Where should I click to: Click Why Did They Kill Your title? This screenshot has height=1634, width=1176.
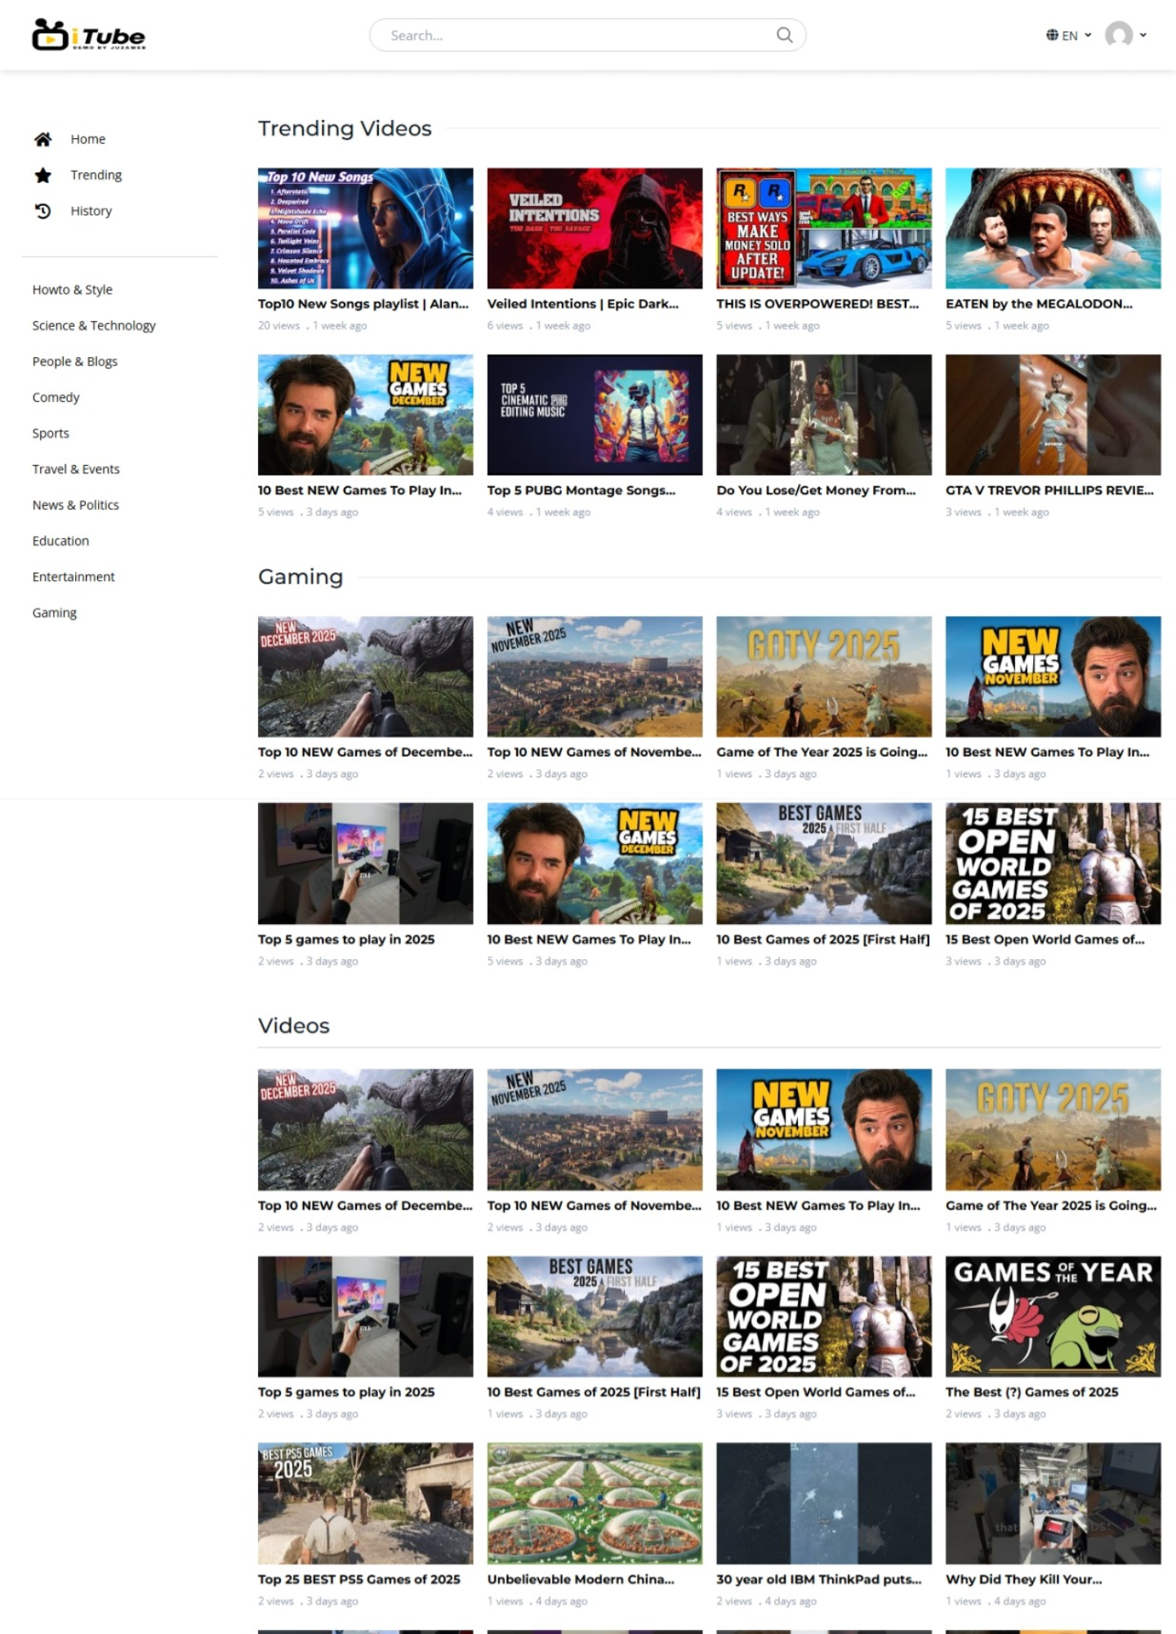point(1024,1579)
